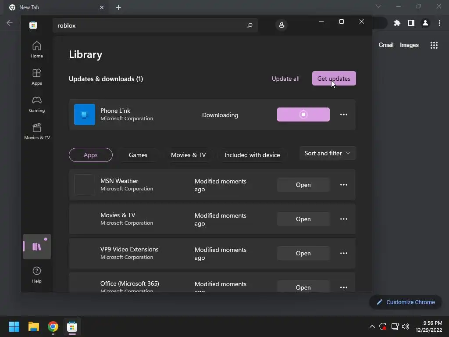Click the Phone Link app name

tap(115, 111)
